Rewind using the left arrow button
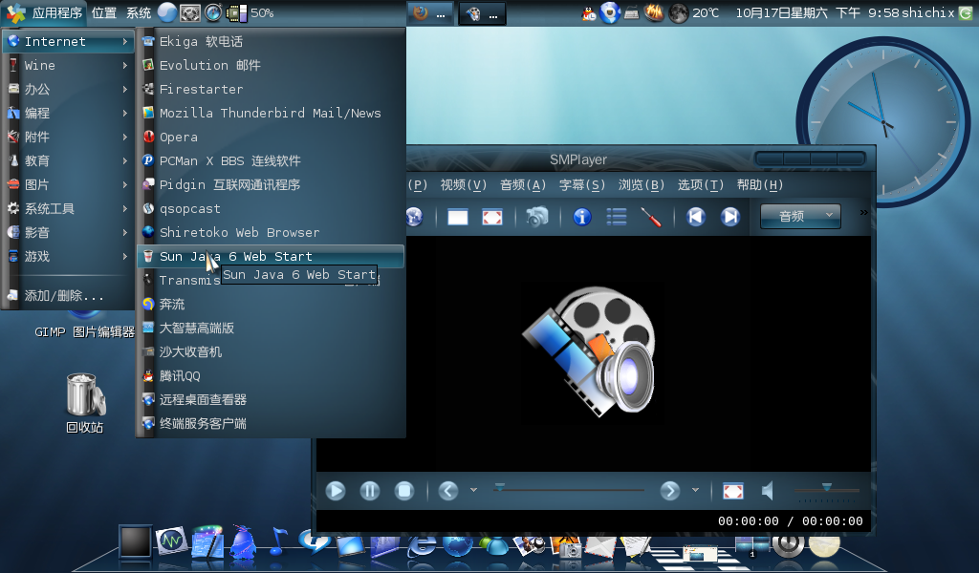 click(x=447, y=491)
